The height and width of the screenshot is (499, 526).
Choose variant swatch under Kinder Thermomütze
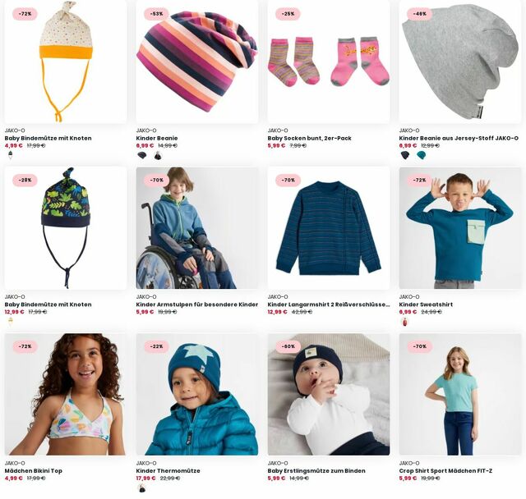pos(142,488)
